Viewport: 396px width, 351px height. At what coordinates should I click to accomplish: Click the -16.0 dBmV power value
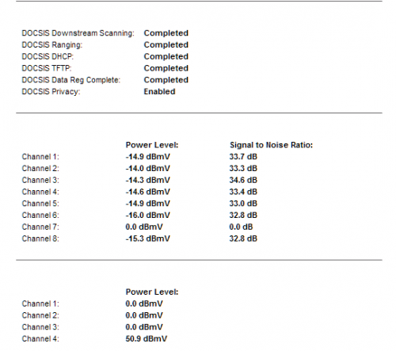[x=148, y=216]
